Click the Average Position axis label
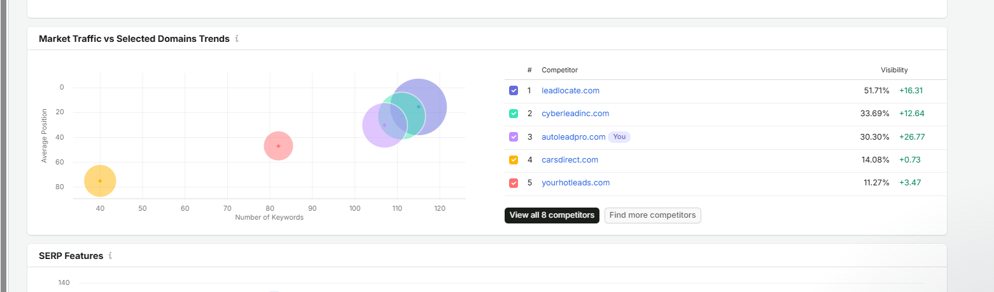 pos(45,135)
